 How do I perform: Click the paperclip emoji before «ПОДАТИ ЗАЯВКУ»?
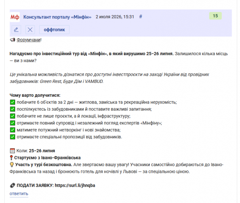[13, 186]
